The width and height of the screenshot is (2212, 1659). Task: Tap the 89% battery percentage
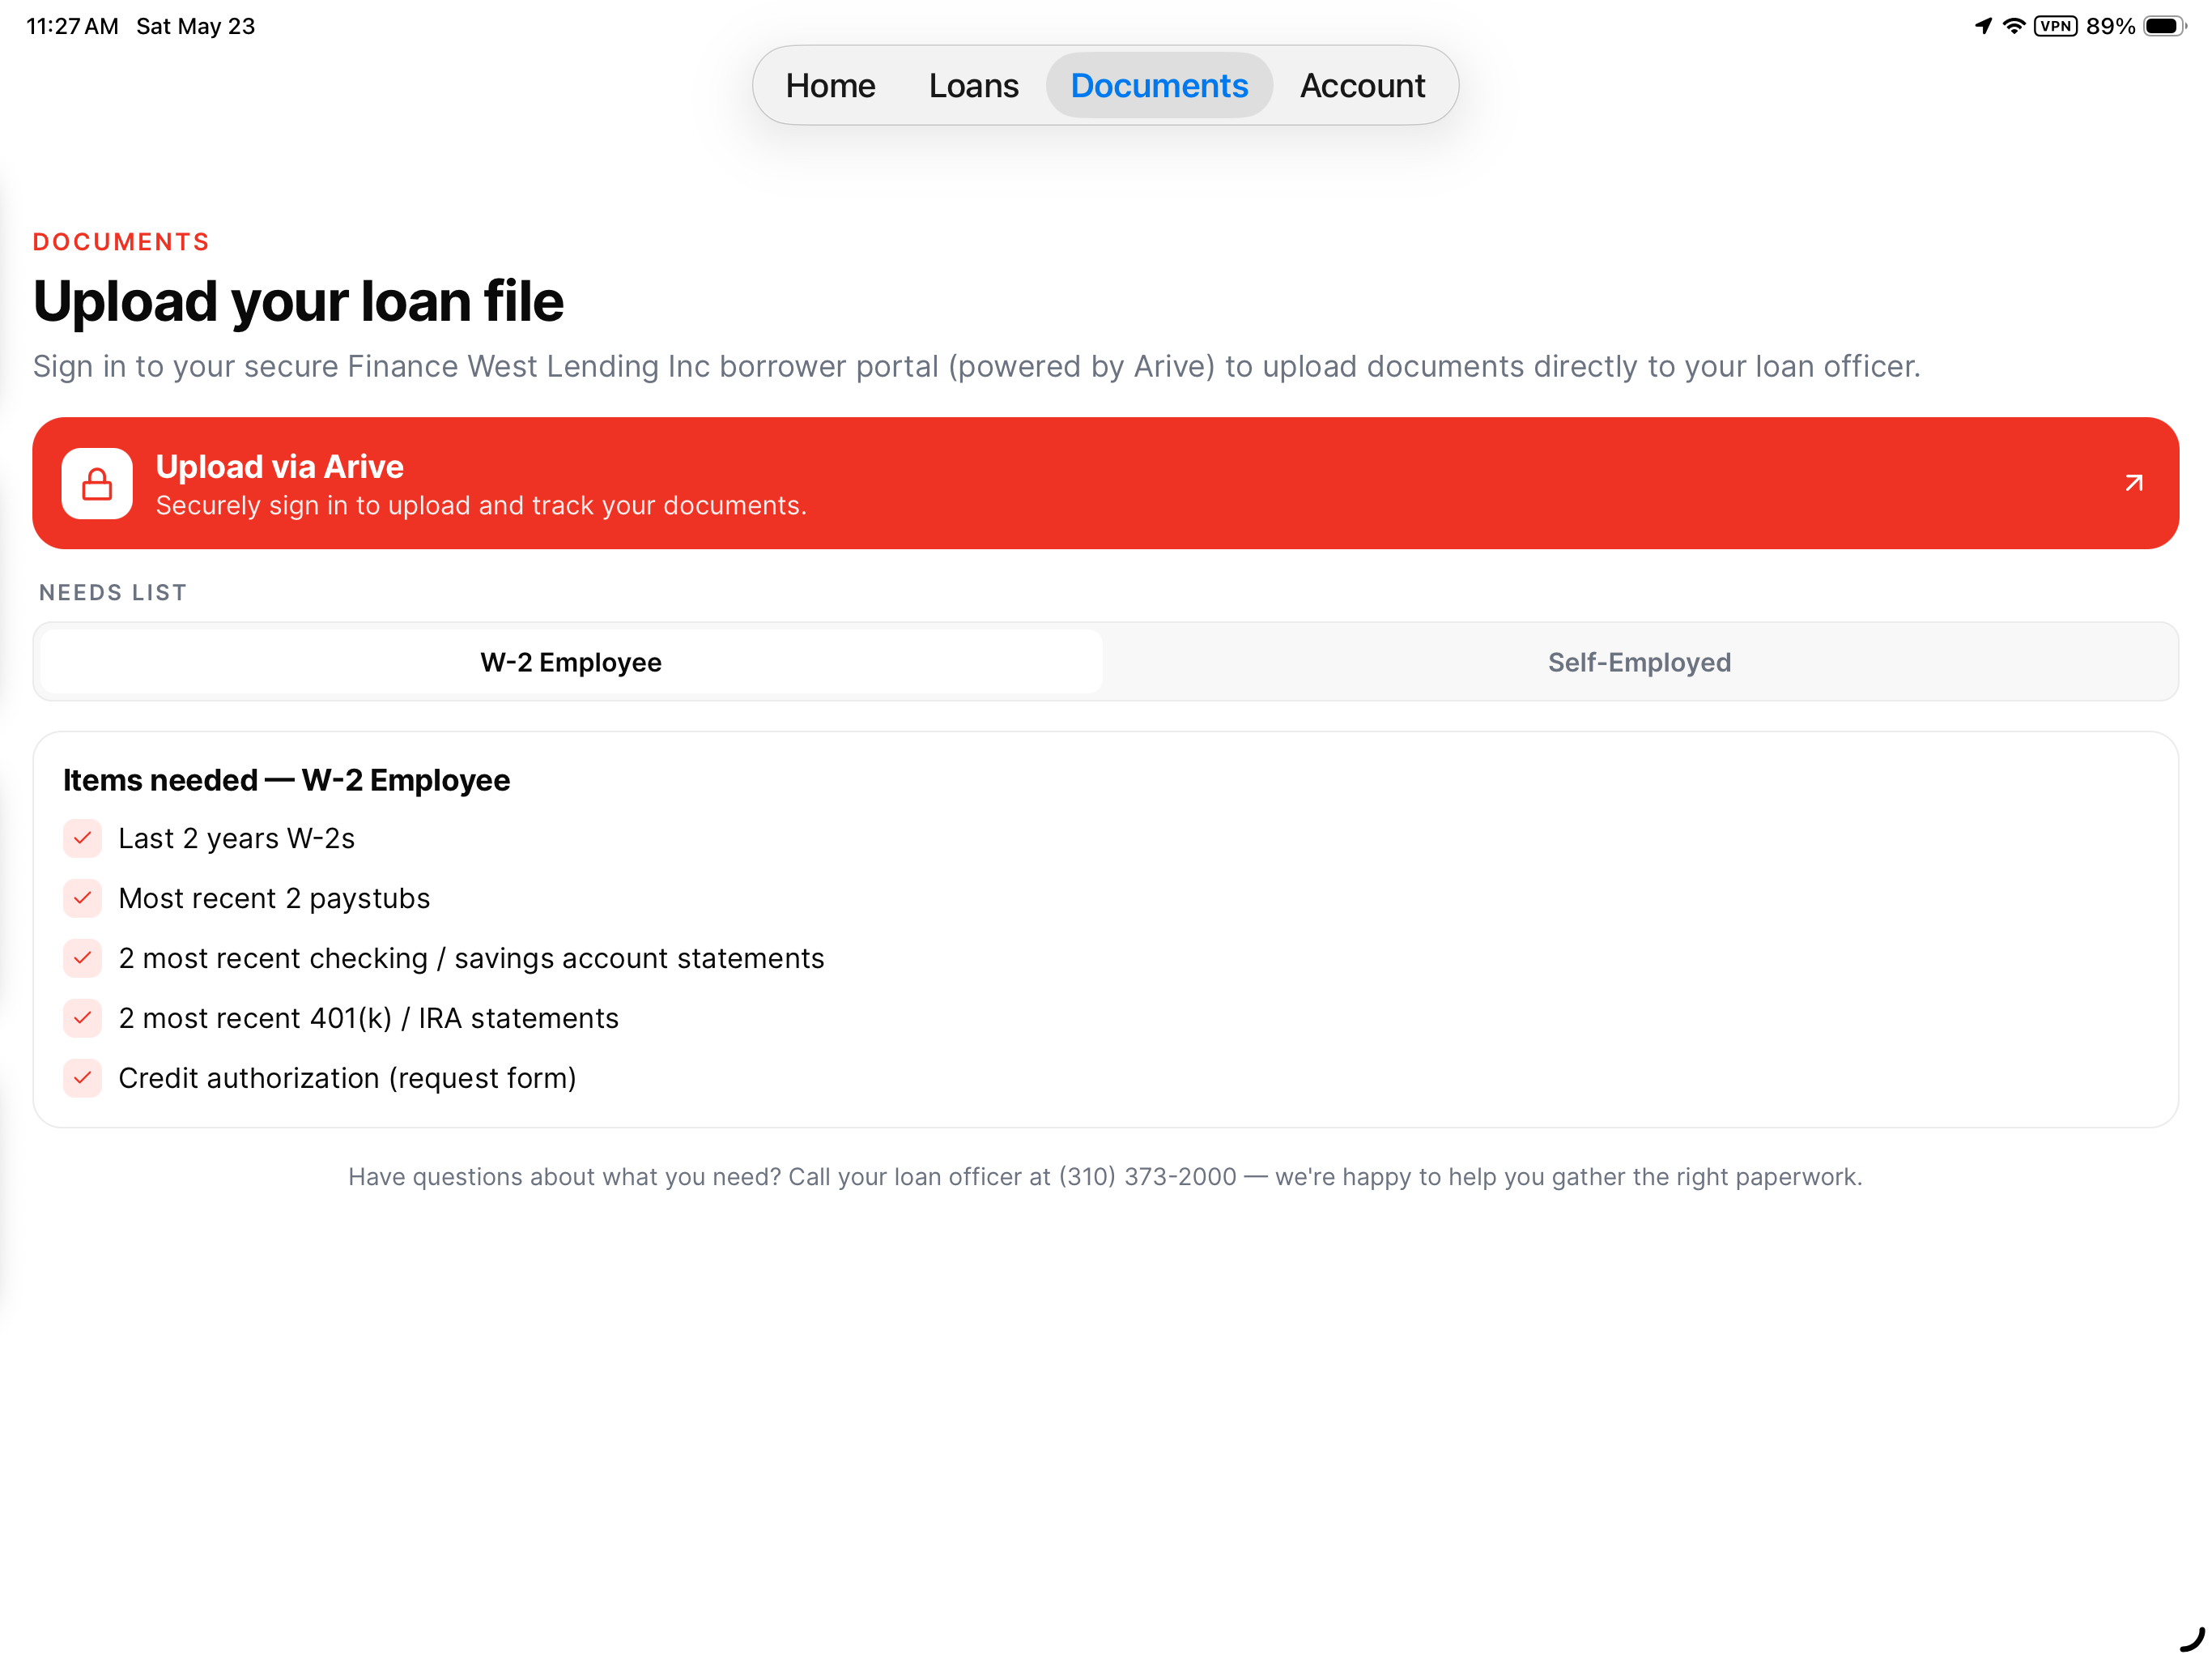click(x=2110, y=26)
